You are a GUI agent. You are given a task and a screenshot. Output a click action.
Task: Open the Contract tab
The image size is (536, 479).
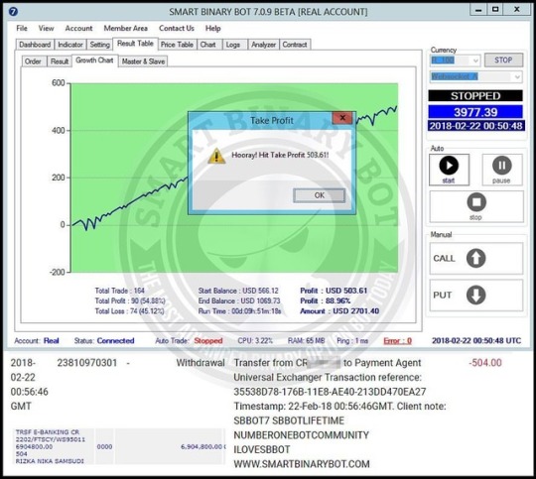[x=295, y=45]
